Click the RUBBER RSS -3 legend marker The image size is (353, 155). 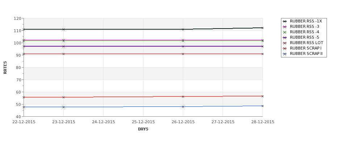coord(285,27)
